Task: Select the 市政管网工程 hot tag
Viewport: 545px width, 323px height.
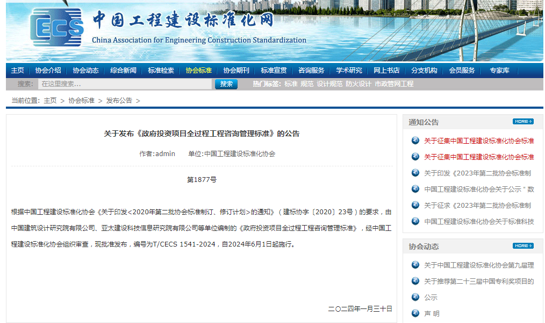Action: (394, 84)
